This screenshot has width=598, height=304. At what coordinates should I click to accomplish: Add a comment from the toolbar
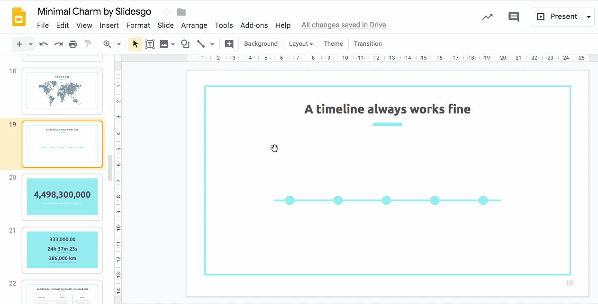click(229, 44)
